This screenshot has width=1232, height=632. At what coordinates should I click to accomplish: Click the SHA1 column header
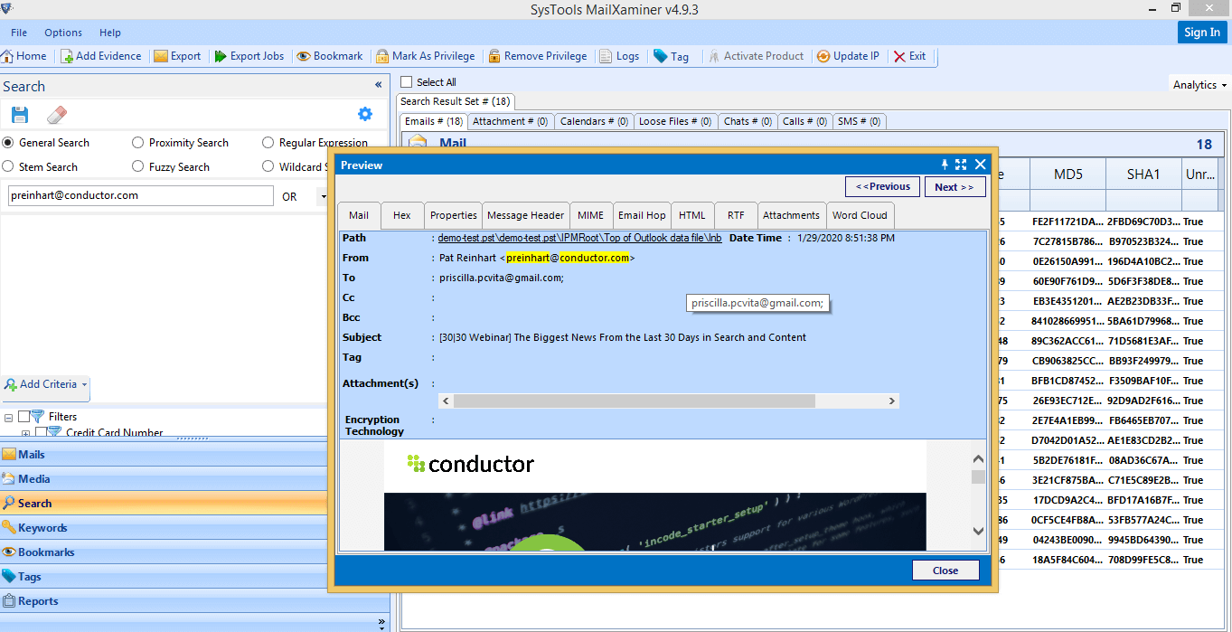[1143, 174]
